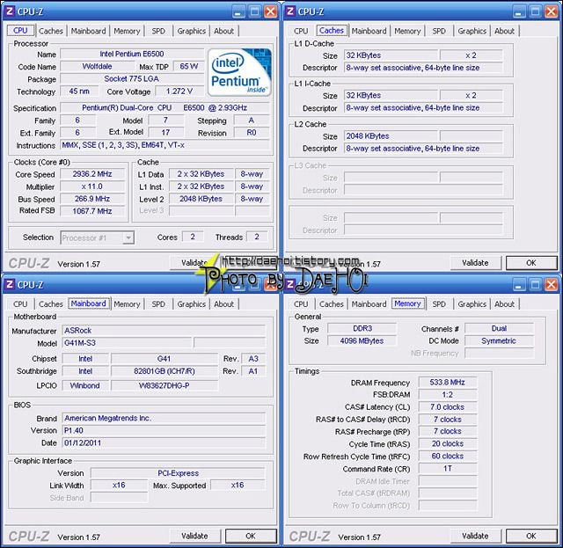This screenshot has width=563, height=548.
Task: Open Mainboard tab in the Caches window
Action: 369,31
